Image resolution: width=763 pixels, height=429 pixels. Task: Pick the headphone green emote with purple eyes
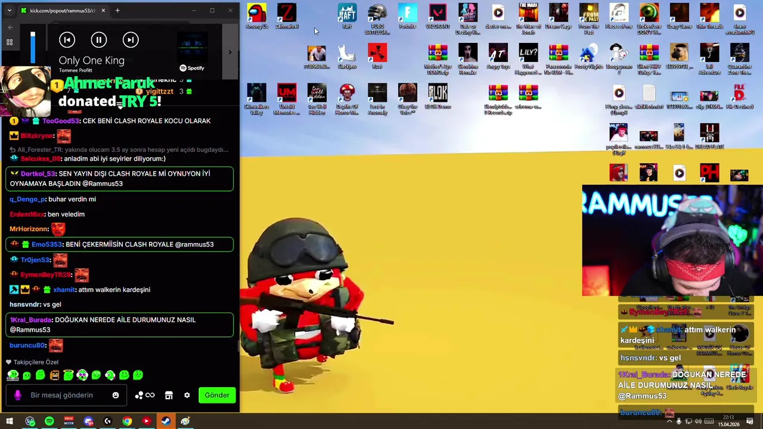tap(82, 375)
